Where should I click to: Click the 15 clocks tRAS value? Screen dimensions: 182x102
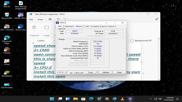tap(98, 53)
